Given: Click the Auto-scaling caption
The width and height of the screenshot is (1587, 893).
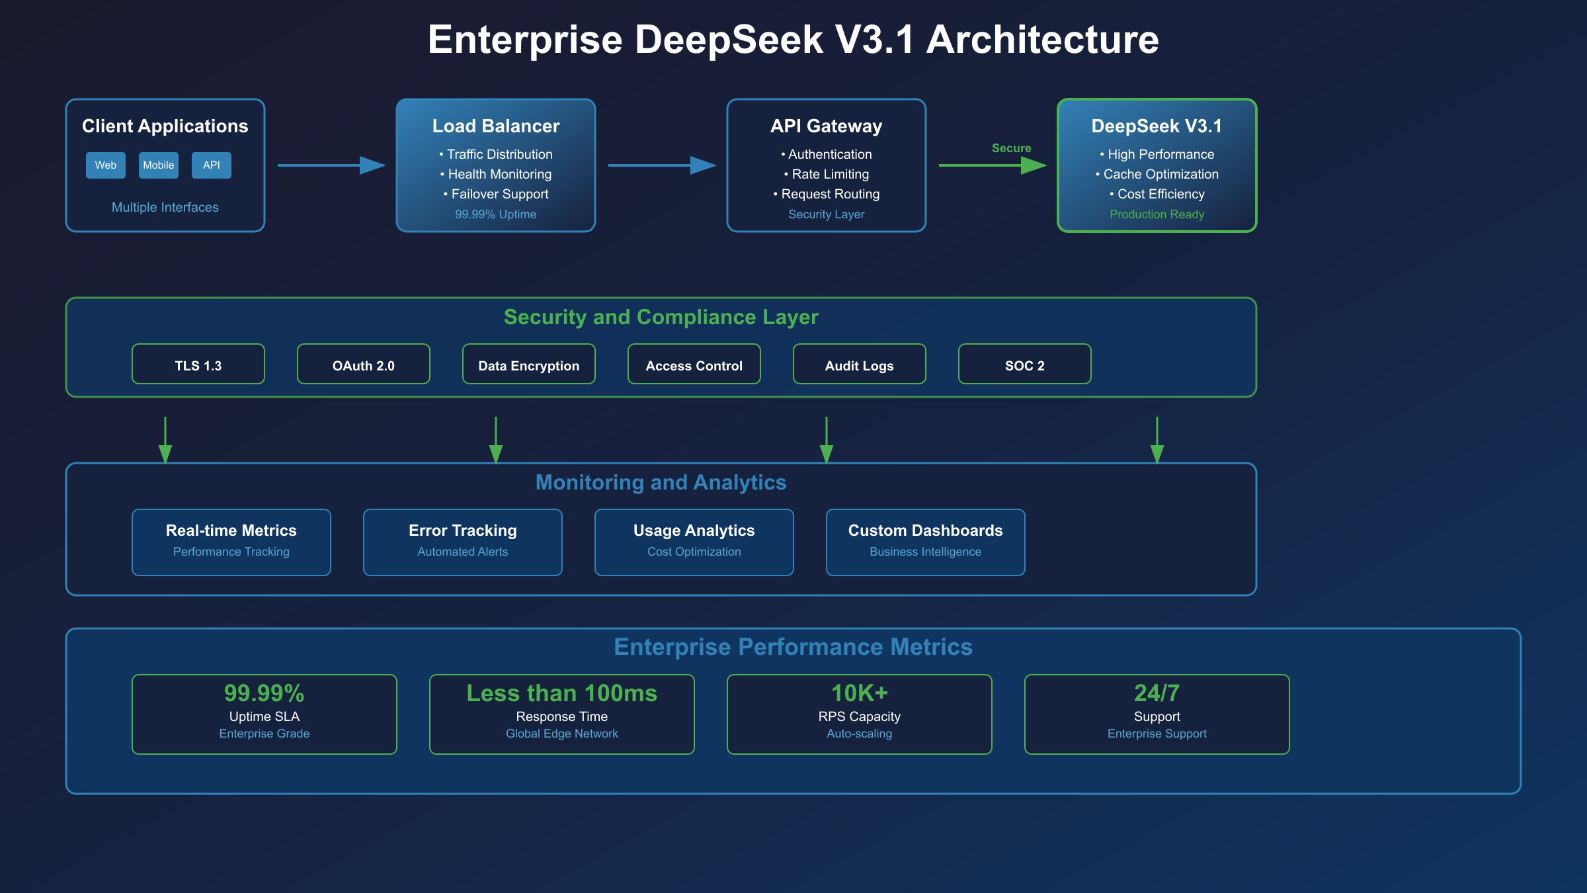Looking at the screenshot, I should (860, 734).
